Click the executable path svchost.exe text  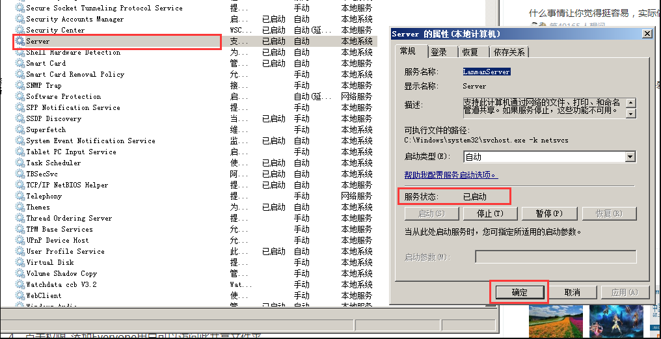coord(486,141)
